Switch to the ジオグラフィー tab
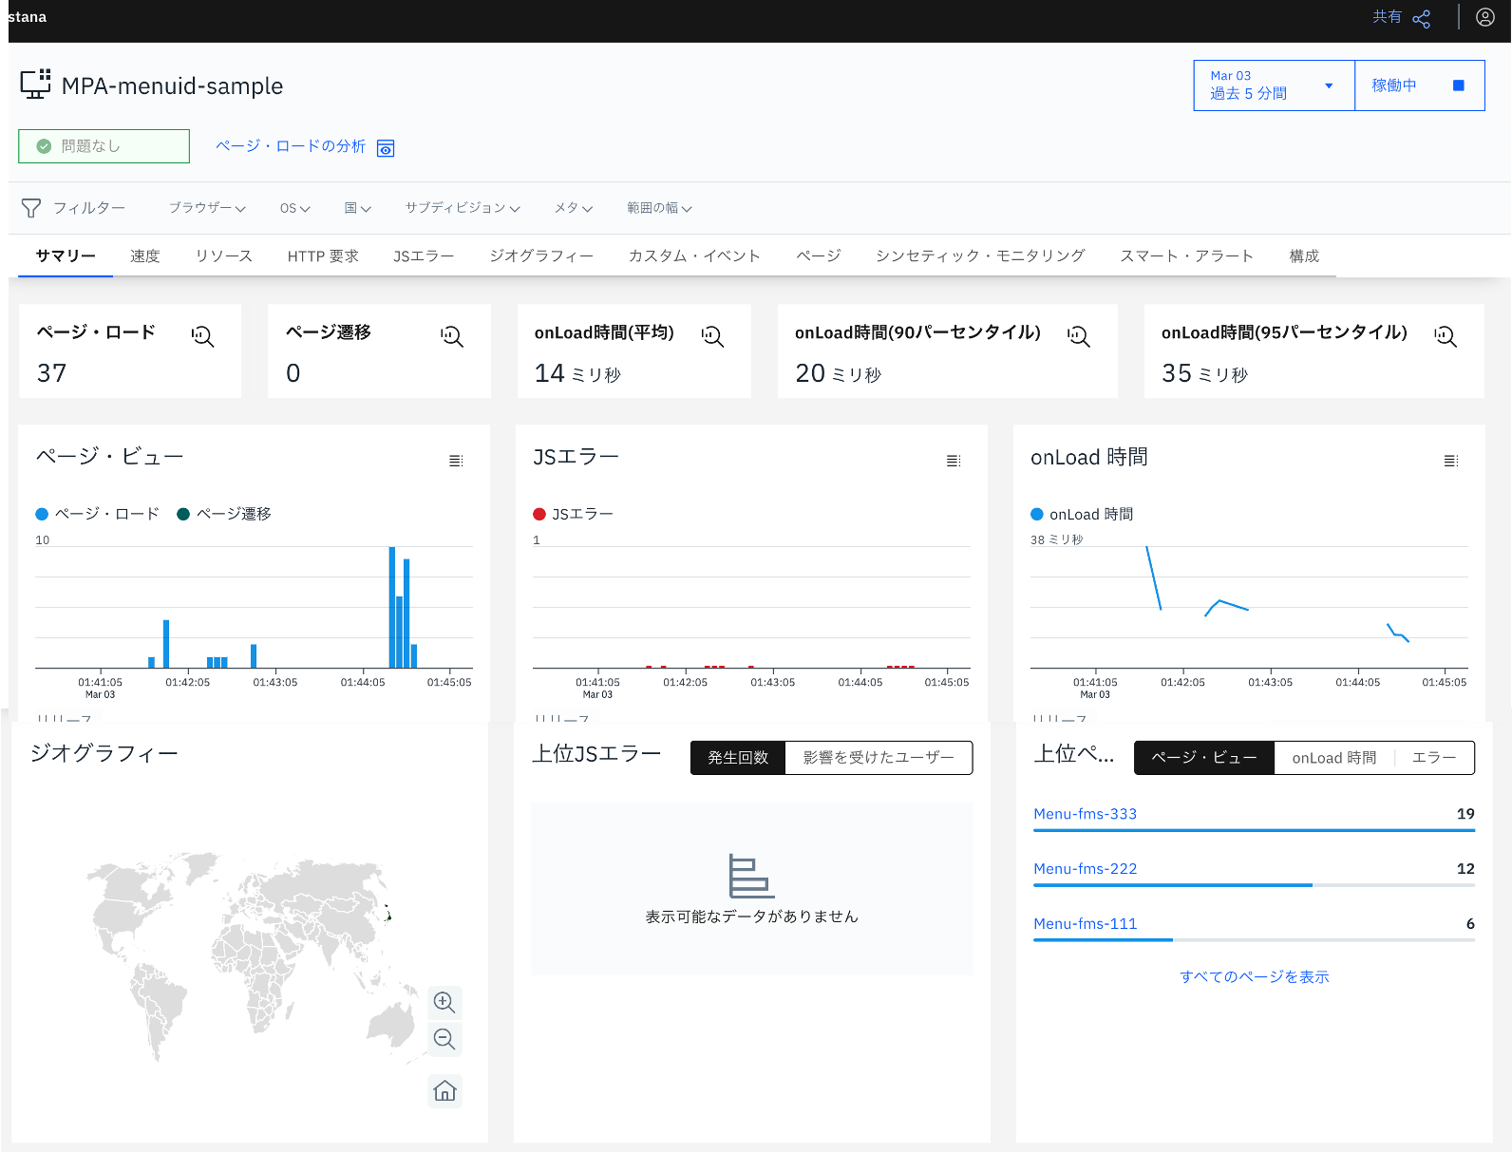Image resolution: width=1512 pixels, height=1153 pixels. [x=541, y=256]
